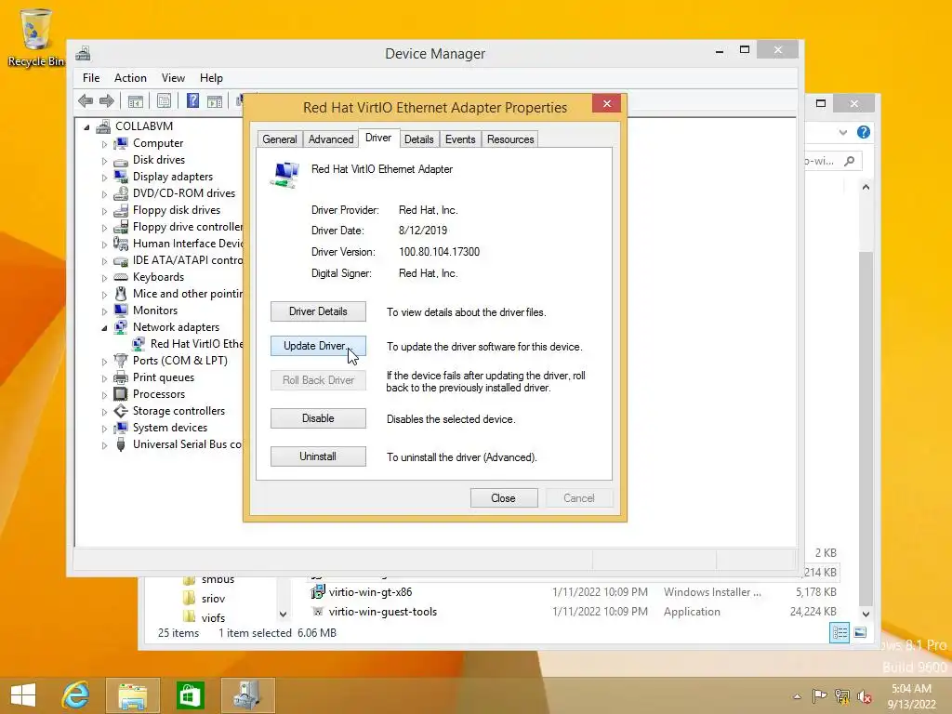The image size is (952, 714).
Task: Select the Red Hat VirtIO adapter tree icon
Action: 139,344
